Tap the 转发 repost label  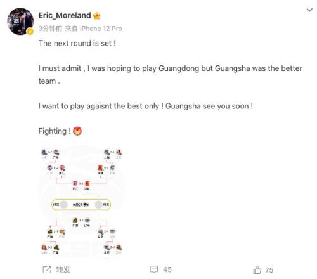(x=63, y=269)
